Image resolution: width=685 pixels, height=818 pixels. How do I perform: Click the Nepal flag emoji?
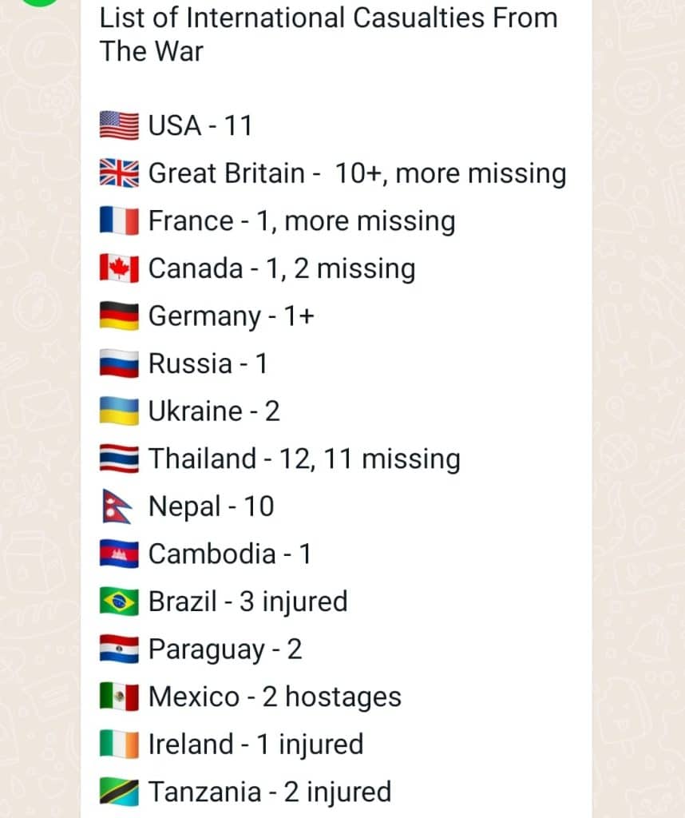(x=117, y=506)
